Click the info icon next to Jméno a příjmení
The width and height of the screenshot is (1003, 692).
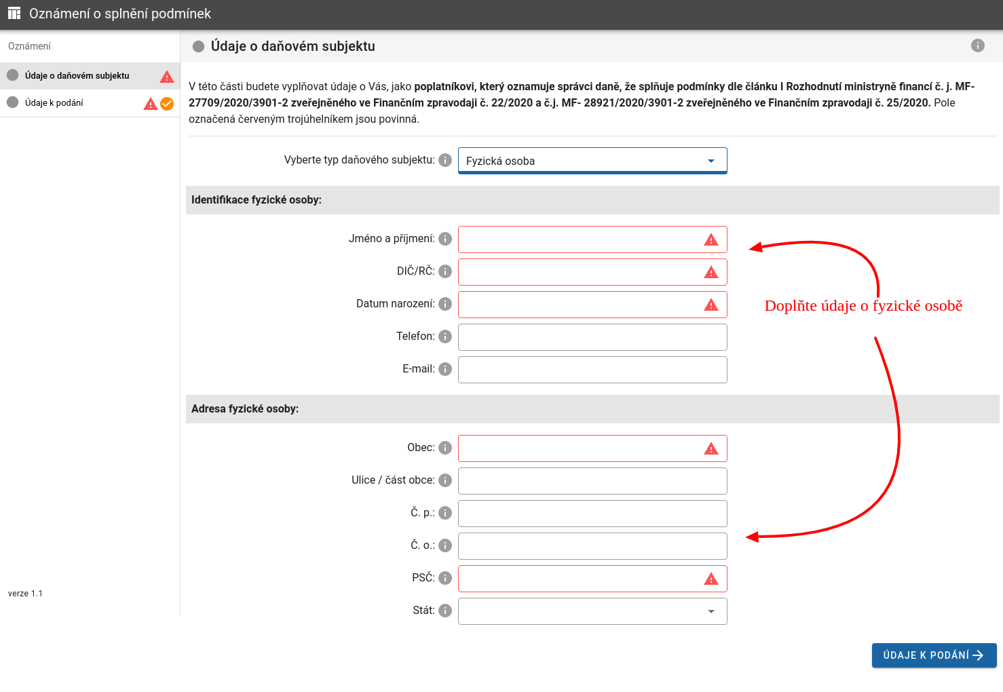[445, 239]
